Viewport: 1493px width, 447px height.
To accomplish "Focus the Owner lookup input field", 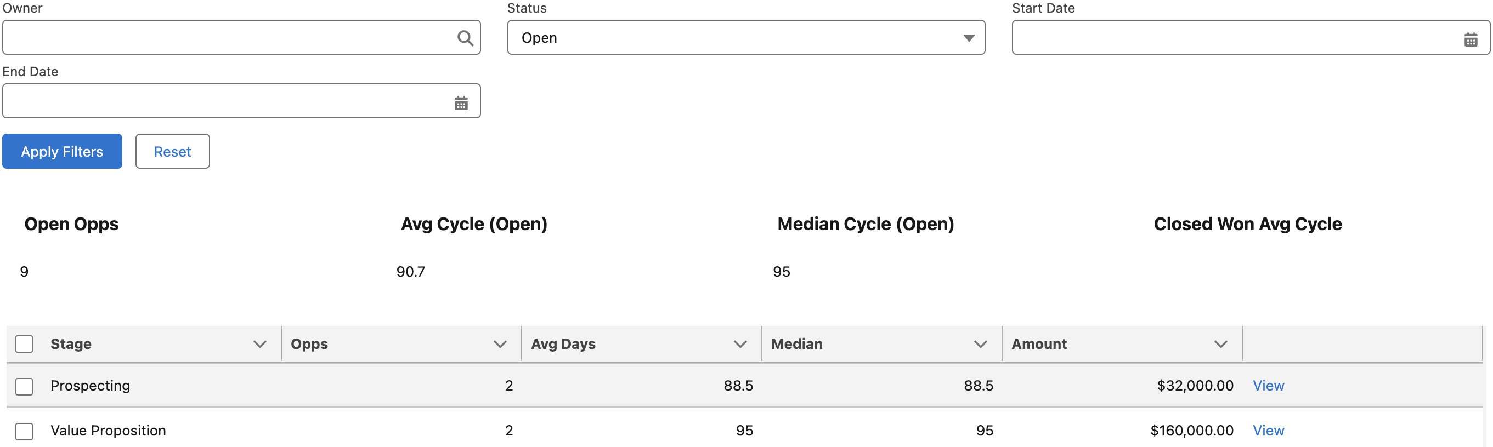I will (226, 38).
